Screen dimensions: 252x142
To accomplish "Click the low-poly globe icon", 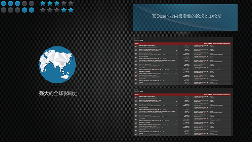I will click(x=57, y=65).
